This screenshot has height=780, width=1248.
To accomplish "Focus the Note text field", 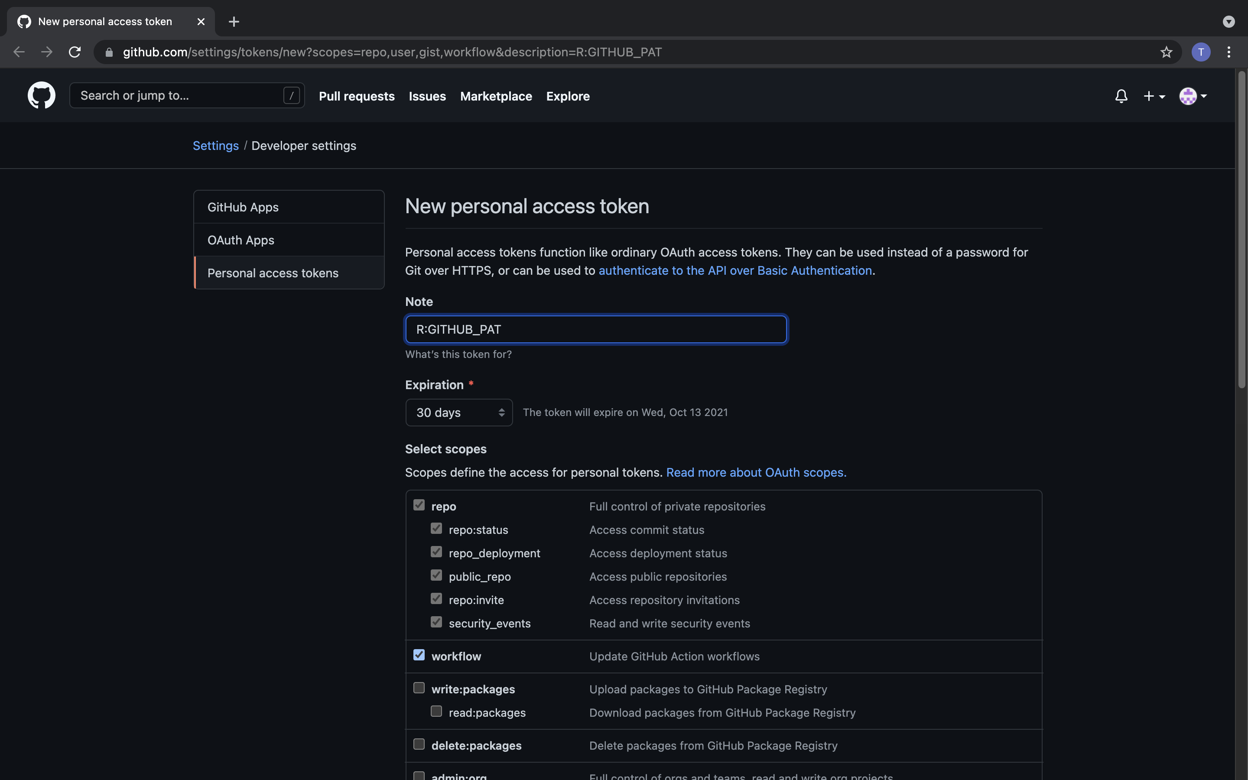I will [x=596, y=329].
